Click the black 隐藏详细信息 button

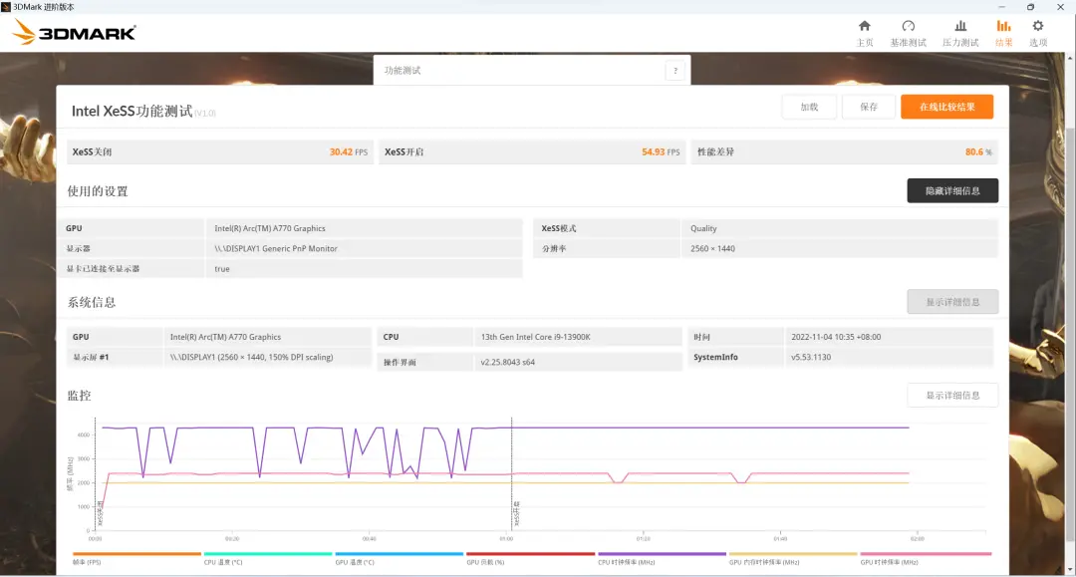click(952, 190)
